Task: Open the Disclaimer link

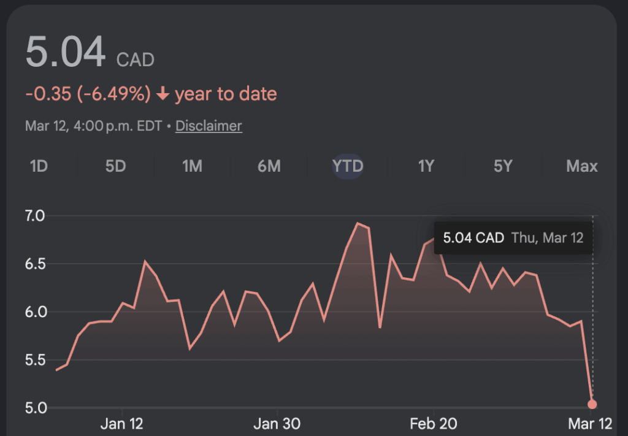Action: point(209,126)
